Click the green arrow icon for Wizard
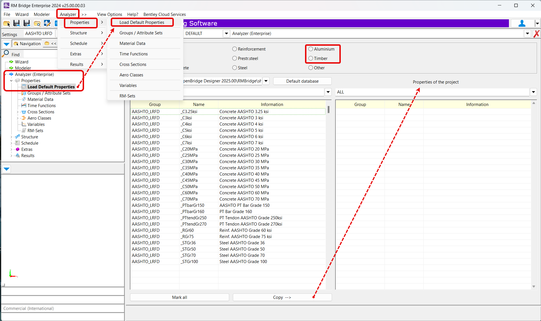 coord(11,62)
